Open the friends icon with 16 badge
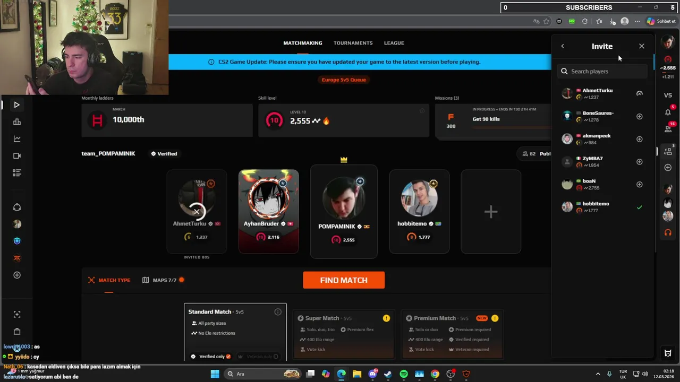The height and width of the screenshot is (382, 680). (668, 128)
